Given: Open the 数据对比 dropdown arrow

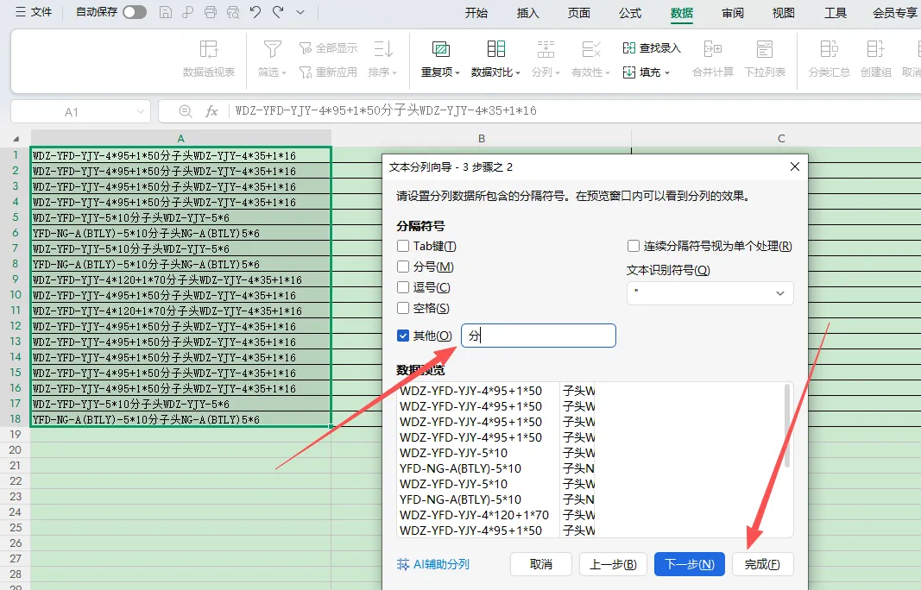Looking at the screenshot, I should (518, 72).
